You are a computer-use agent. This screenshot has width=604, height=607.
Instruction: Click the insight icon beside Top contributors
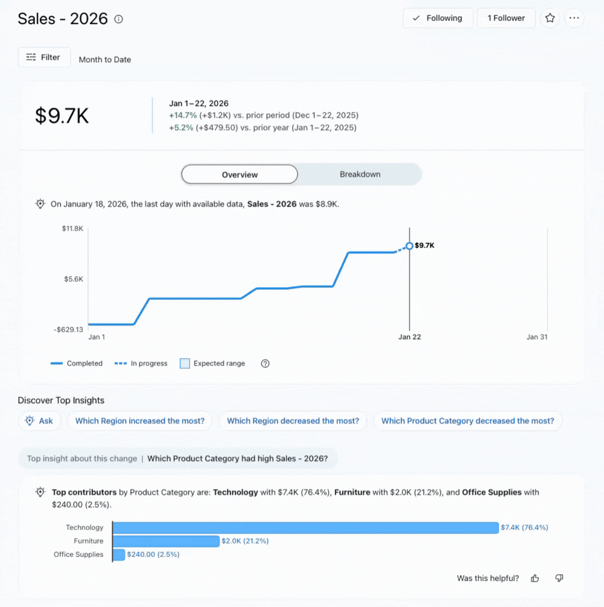pyautogui.click(x=40, y=492)
